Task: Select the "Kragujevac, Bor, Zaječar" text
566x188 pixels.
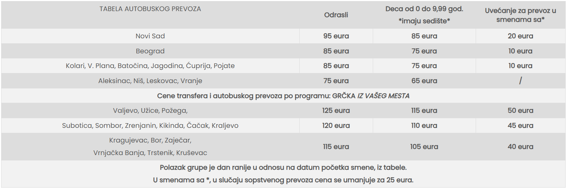Action: tap(150, 140)
